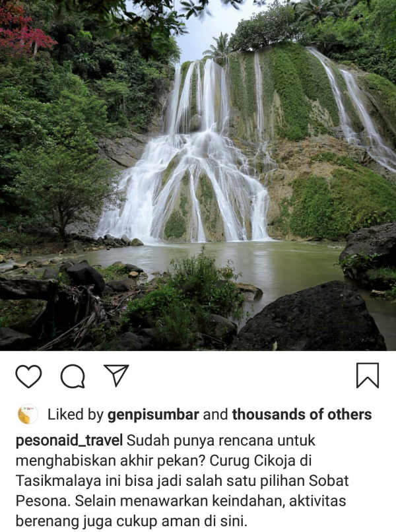The height and width of the screenshot is (532, 396).
Task: Open the liker's small profile avatar
Action: [x=28, y=415]
